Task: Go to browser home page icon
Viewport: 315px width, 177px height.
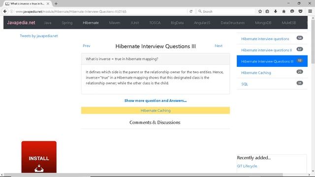Action: click(x=283, y=11)
